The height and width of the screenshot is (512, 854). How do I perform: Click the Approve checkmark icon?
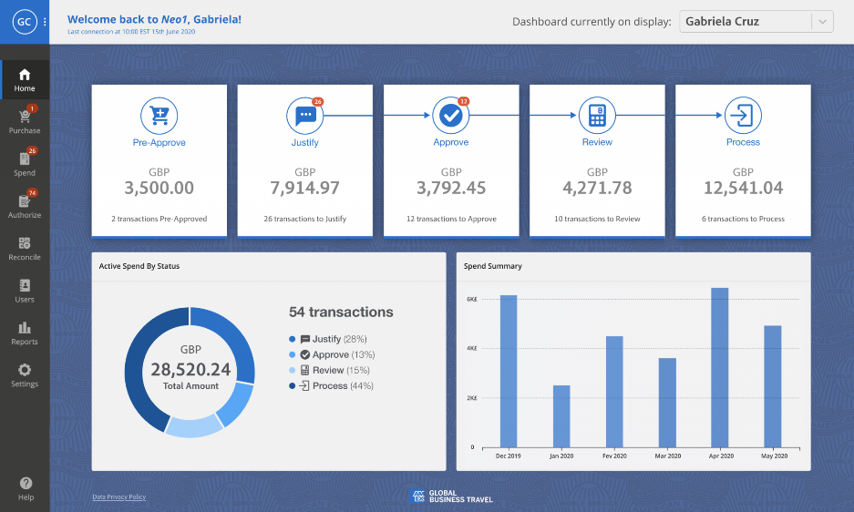451,116
